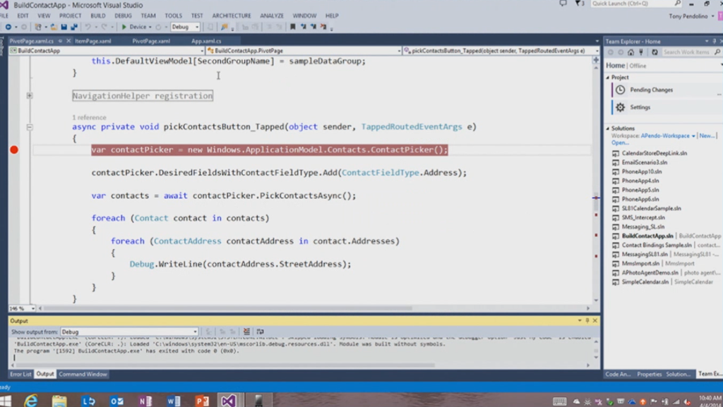The width and height of the screenshot is (723, 407).
Task: Open File Explorer from the taskbar
Action: coord(59,401)
